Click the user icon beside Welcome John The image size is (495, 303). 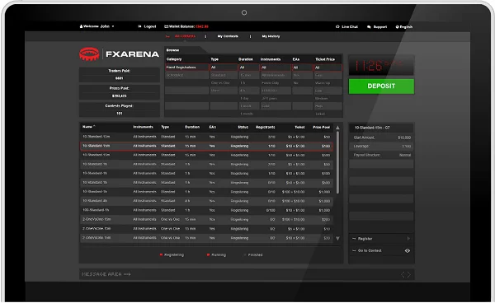coord(81,26)
